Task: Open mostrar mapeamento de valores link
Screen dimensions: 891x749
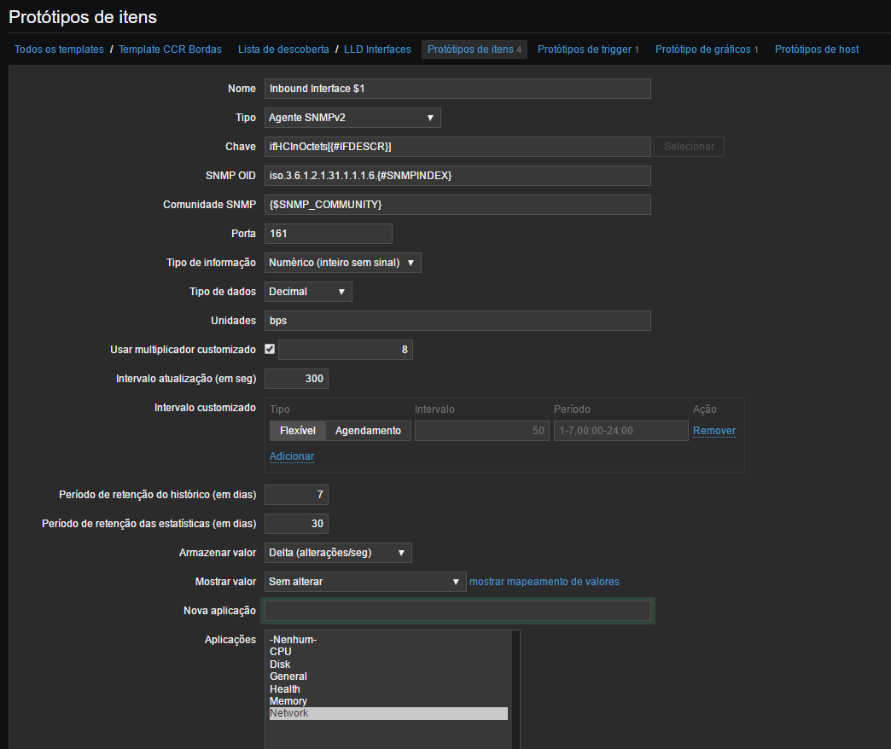Action: (x=544, y=582)
